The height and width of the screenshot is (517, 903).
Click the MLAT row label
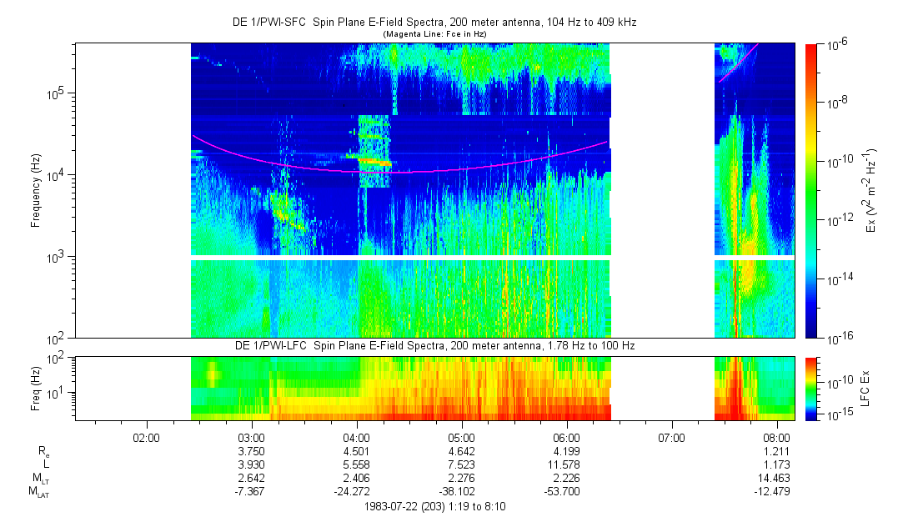tap(38, 492)
